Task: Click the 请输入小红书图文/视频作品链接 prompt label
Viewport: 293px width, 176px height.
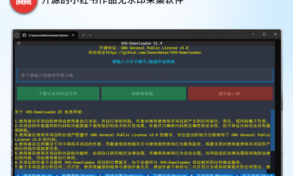Action: pyautogui.click(x=143, y=62)
